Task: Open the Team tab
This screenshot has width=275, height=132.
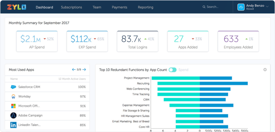Action: tap(97, 7)
